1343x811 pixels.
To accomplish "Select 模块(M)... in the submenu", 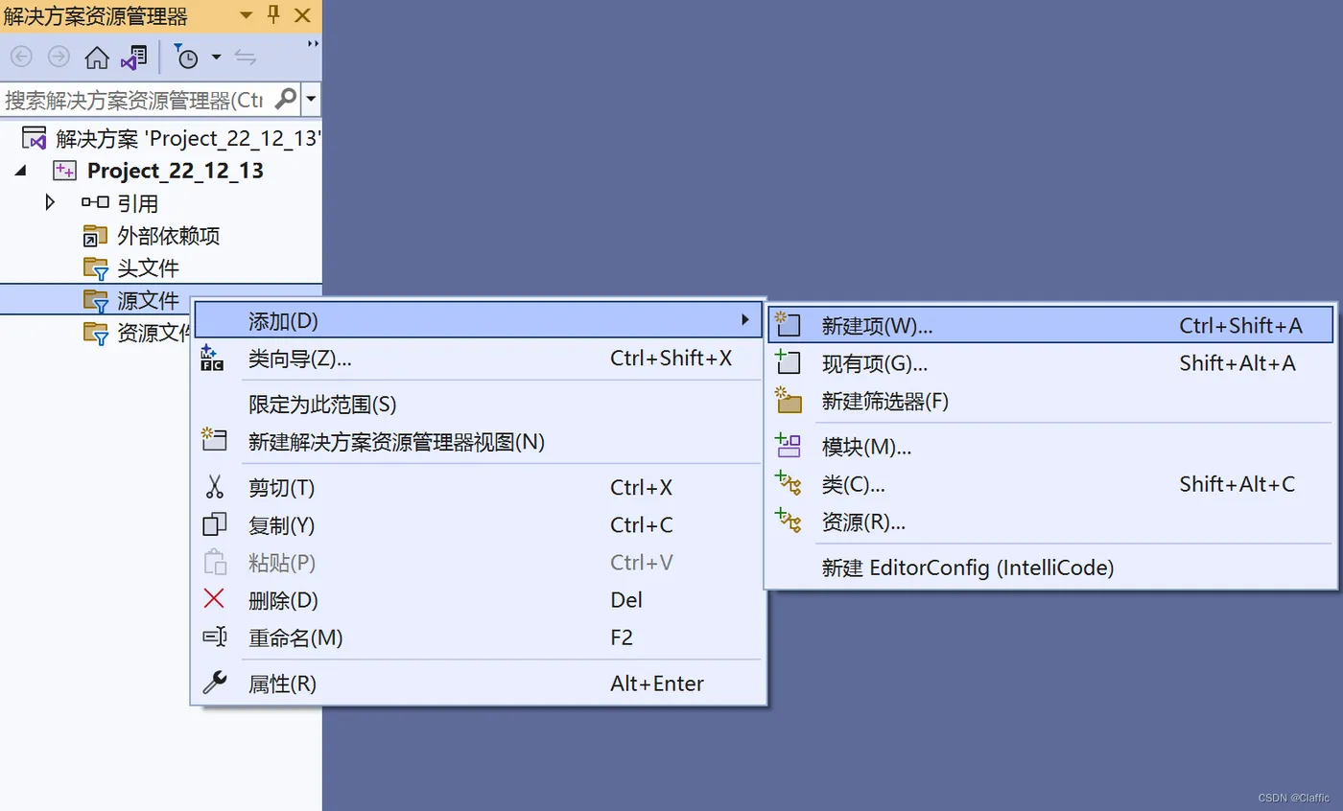I will 1050,447.
